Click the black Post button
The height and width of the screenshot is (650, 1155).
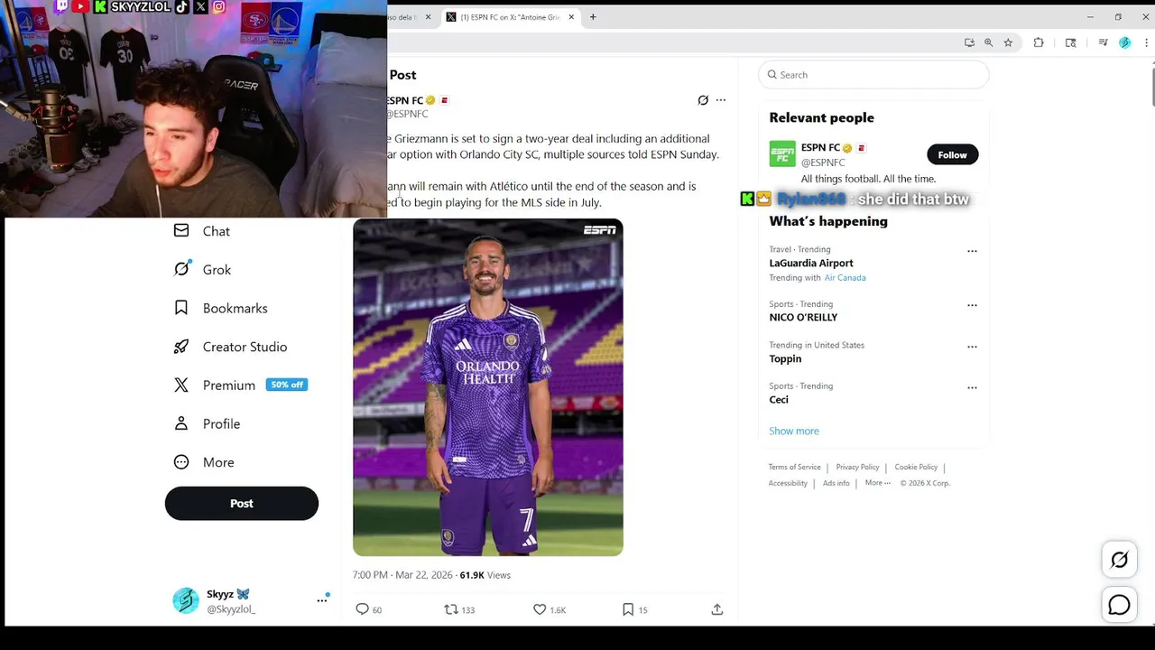242,504
